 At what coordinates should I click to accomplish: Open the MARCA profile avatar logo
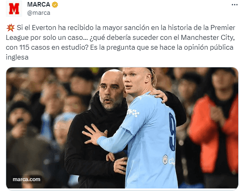tap(14, 9)
